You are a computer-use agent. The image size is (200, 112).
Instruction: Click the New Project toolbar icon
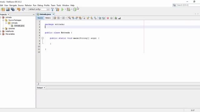pyautogui.click(x=3, y=9)
